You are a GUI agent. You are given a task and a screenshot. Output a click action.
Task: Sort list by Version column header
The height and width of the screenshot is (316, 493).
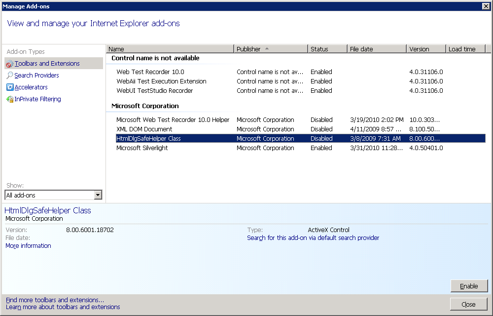click(x=426, y=49)
